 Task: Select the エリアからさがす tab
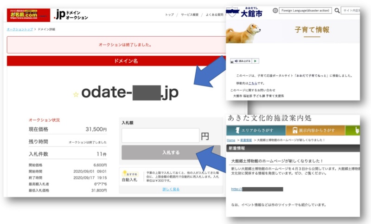point(256,131)
